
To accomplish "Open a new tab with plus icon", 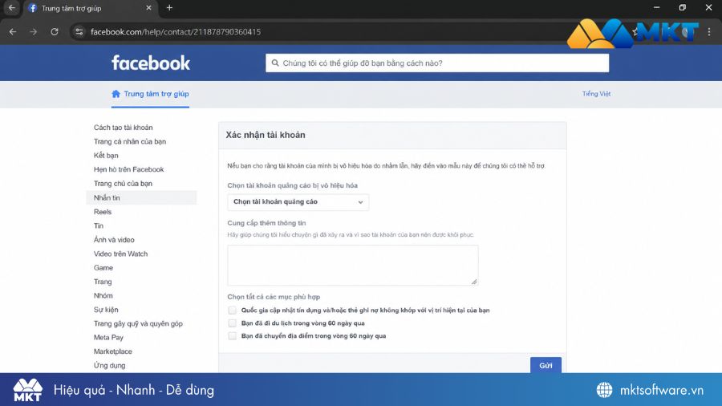I will point(169,8).
